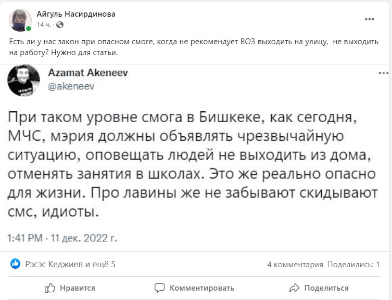This screenshot has height=300, width=392.
Task: View the Поделились: 1 shares list
Action: coord(353,265)
